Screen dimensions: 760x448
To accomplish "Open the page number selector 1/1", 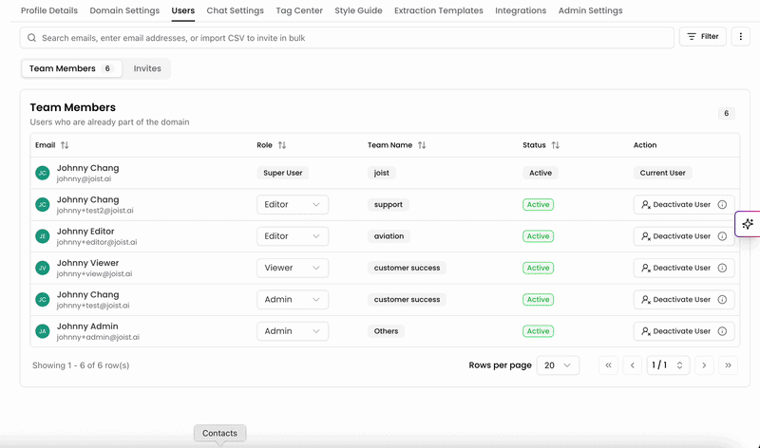I will tap(668, 365).
